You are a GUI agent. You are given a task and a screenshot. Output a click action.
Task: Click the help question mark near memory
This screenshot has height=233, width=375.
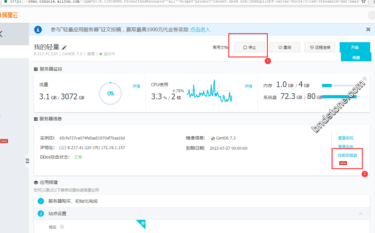[364, 79]
